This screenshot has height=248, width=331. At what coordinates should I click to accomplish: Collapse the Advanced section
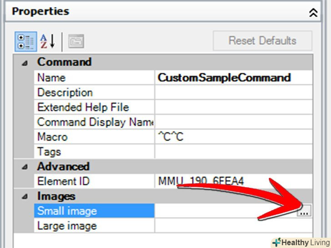click(x=25, y=167)
